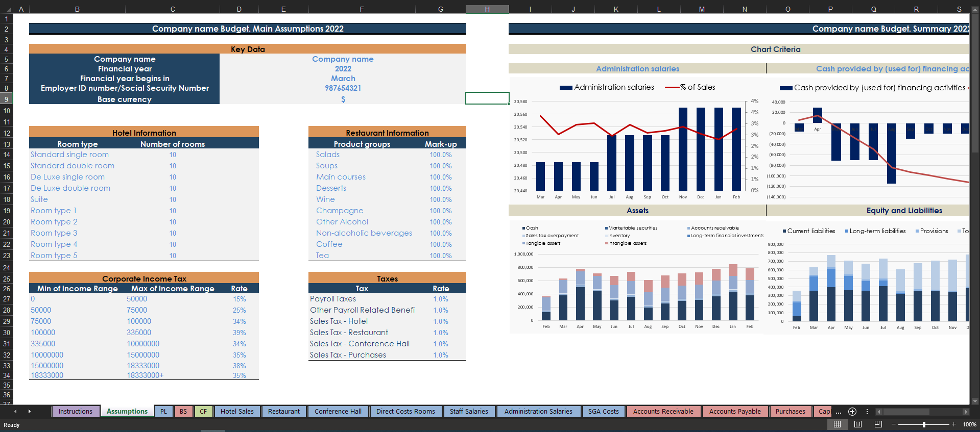
Task: Switch to Page Layout view
Action: click(x=858, y=424)
